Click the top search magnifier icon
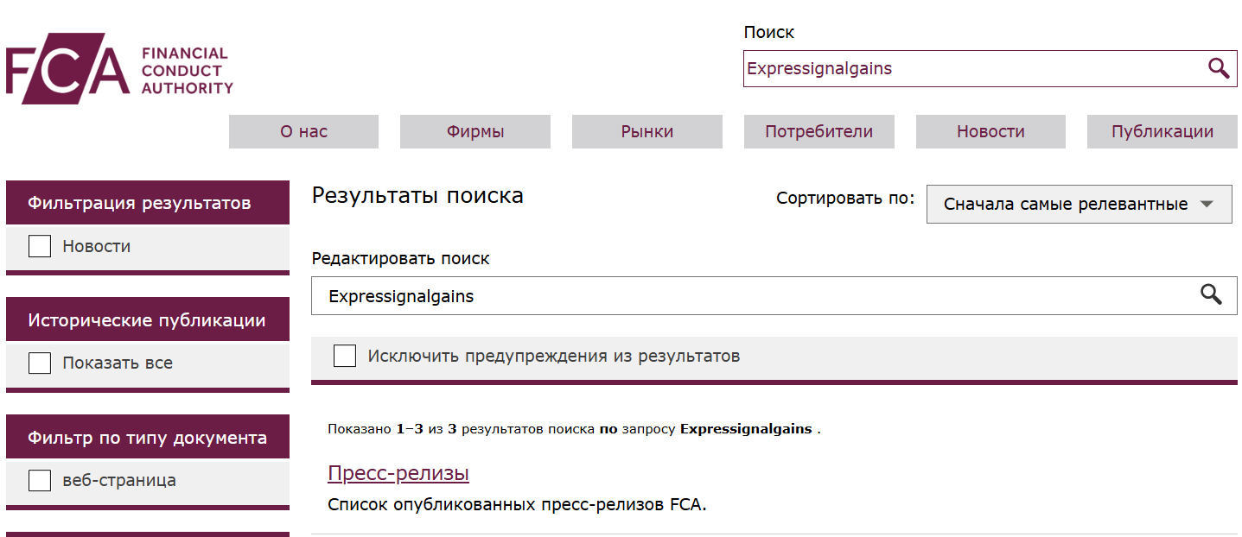1242x537 pixels. click(x=1218, y=69)
